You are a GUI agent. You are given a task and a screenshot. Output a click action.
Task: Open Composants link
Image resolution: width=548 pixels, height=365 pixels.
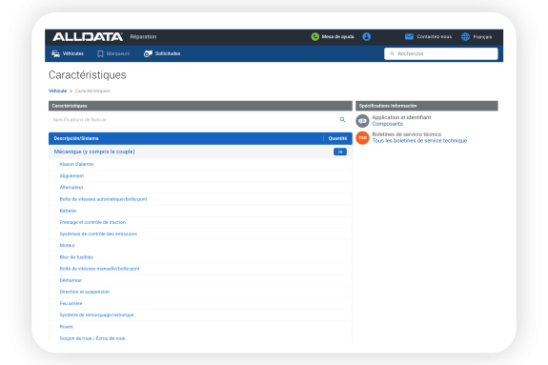[388, 124]
